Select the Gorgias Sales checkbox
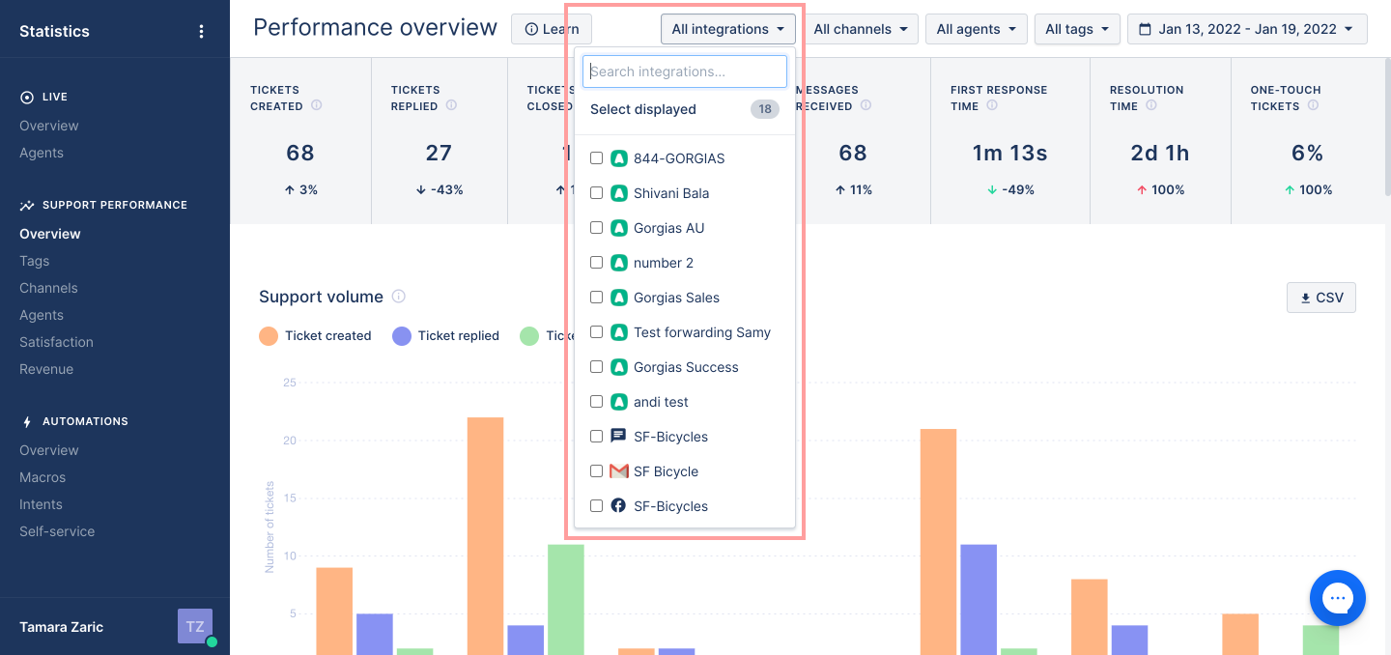Viewport: 1391px width, 655px height. point(596,298)
